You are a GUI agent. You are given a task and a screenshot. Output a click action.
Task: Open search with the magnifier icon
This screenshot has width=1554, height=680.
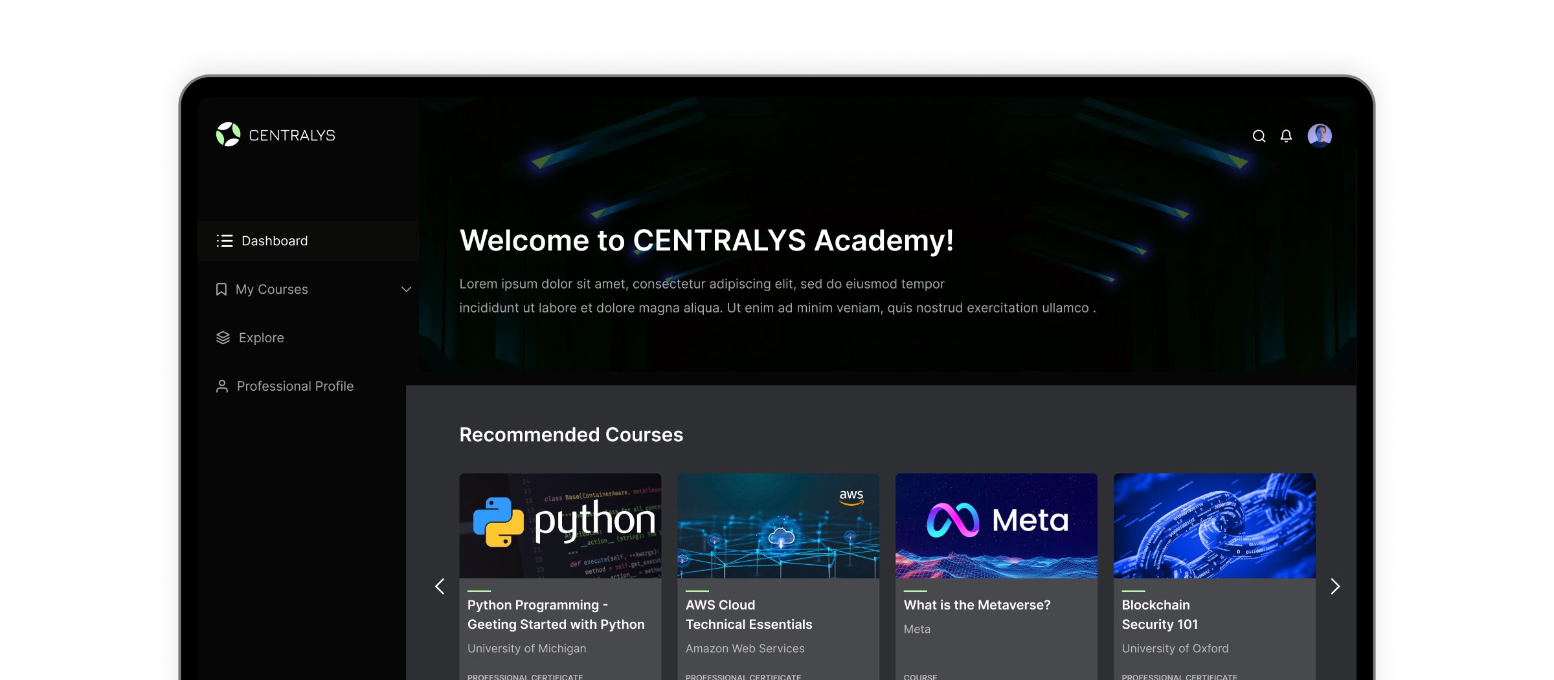point(1259,136)
